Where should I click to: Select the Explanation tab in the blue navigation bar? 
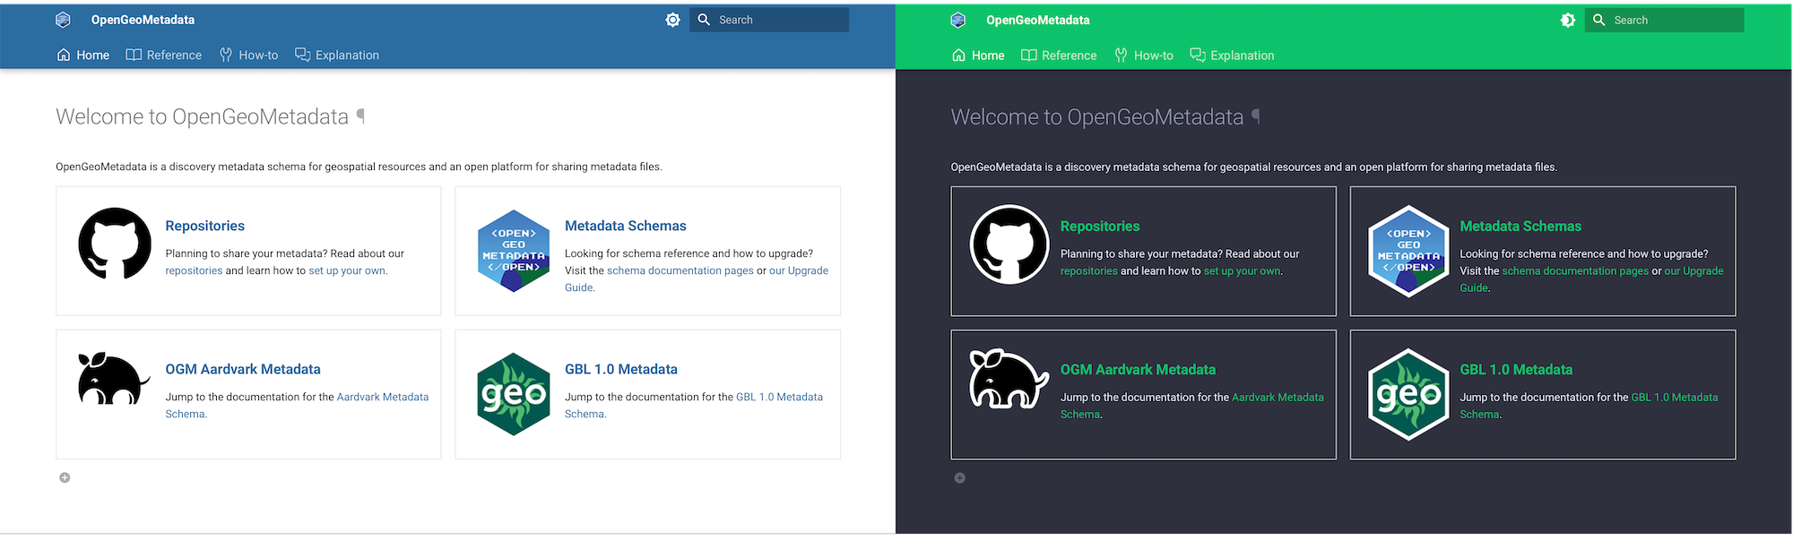[x=337, y=56]
